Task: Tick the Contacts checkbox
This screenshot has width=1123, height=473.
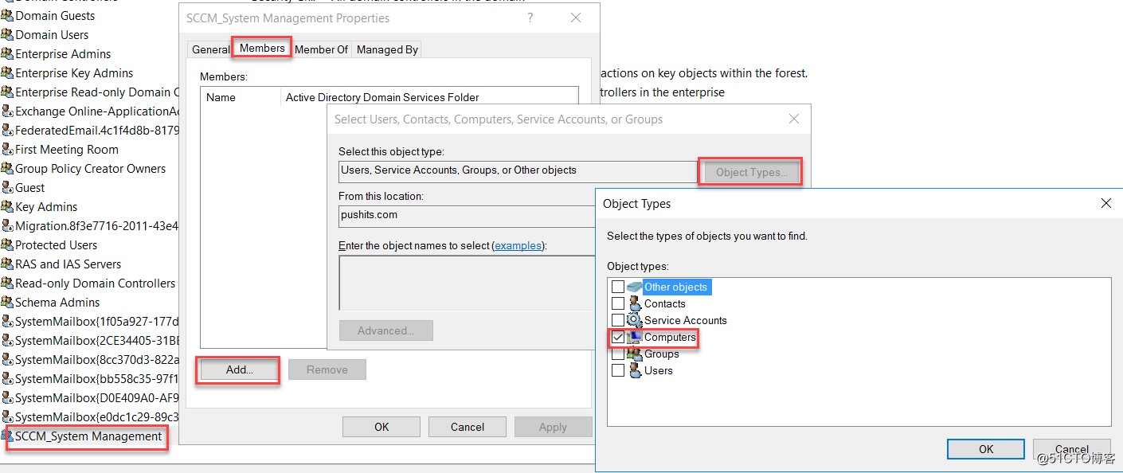Action: [618, 303]
